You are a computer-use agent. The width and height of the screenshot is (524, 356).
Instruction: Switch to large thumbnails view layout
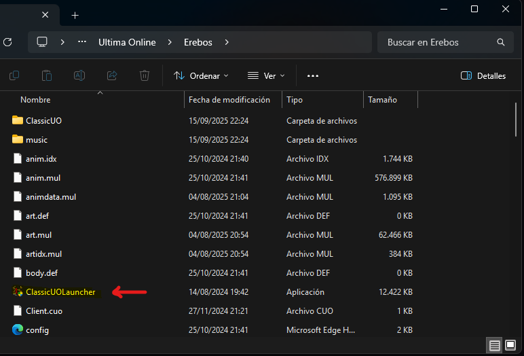click(511, 344)
